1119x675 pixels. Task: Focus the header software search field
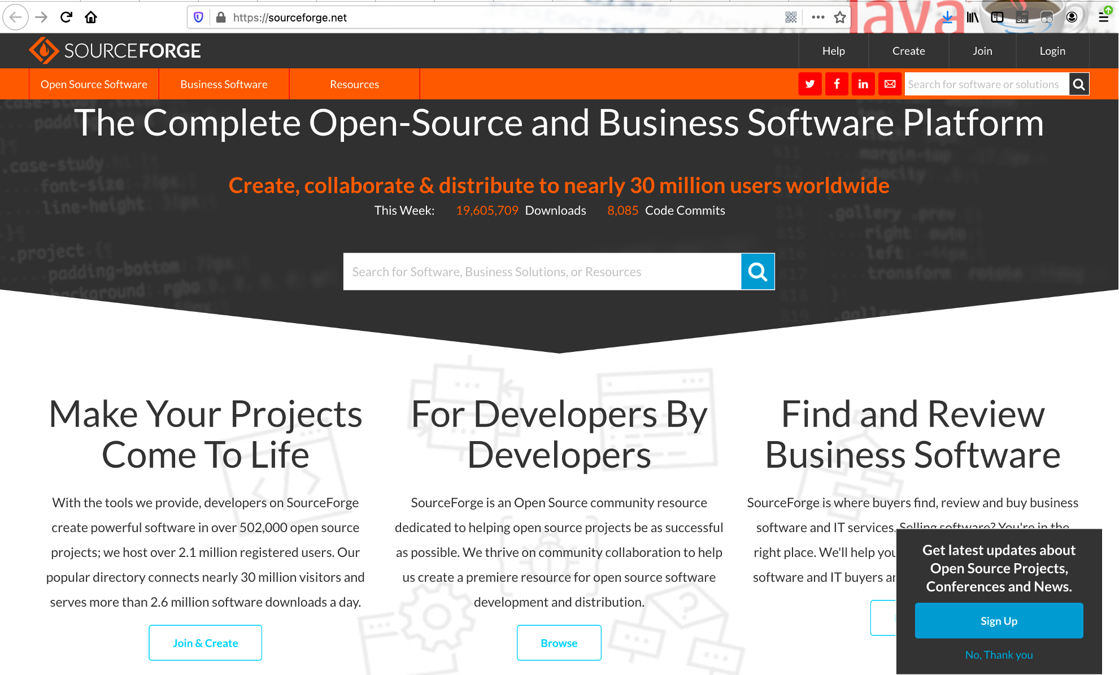click(986, 84)
